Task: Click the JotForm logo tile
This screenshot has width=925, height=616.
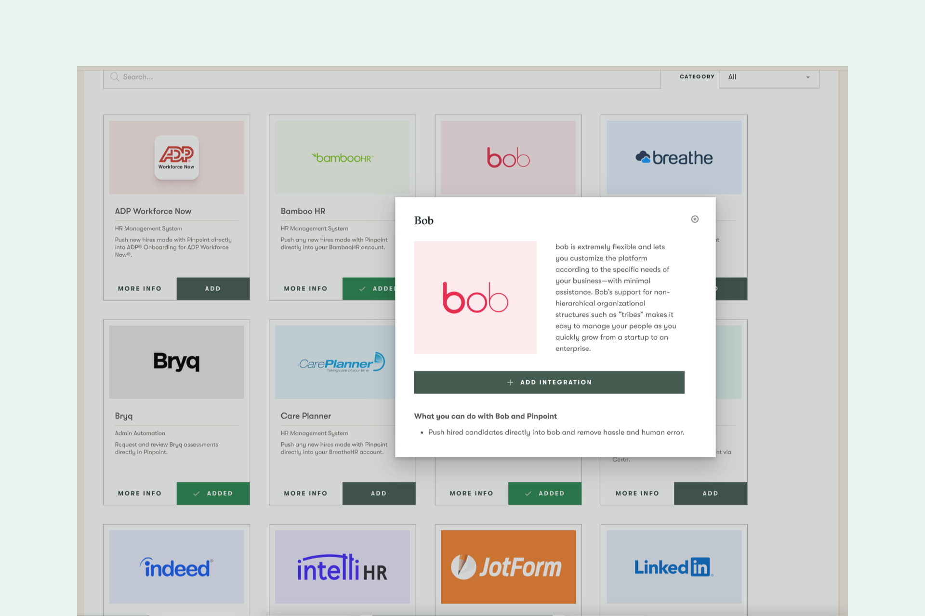Action: tap(508, 567)
